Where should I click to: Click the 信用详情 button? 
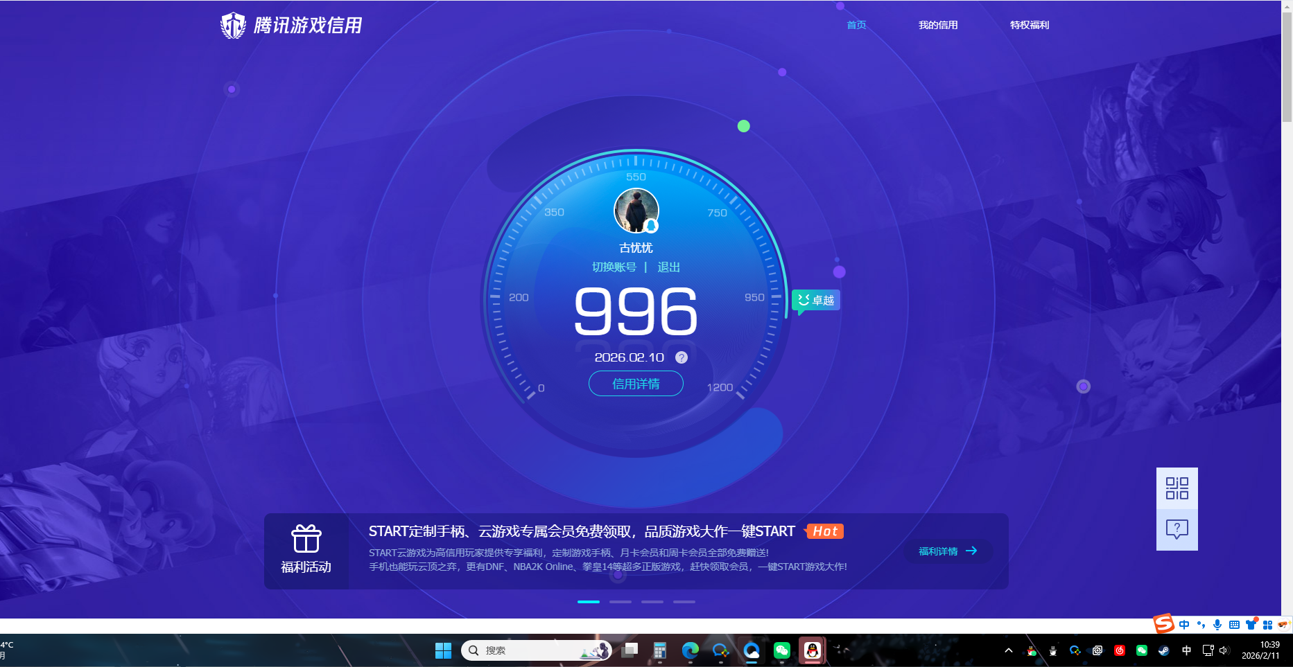pos(636,384)
